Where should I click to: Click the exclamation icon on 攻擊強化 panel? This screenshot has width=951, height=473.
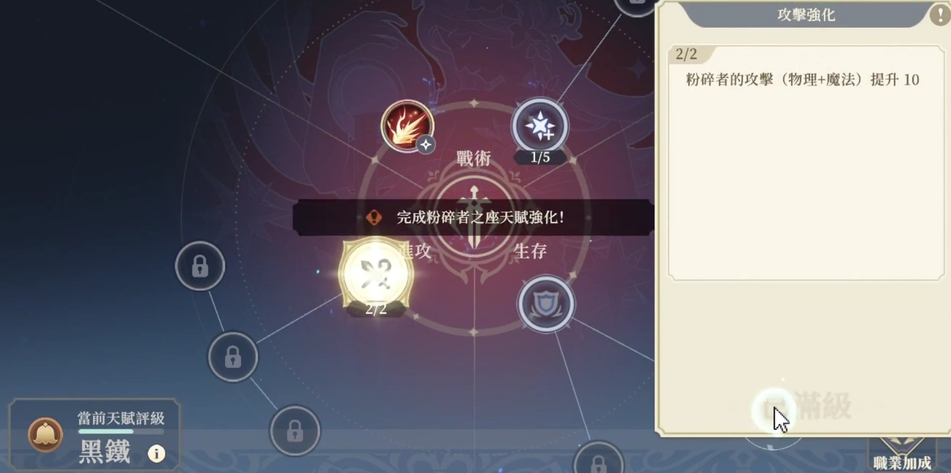tap(940, 15)
